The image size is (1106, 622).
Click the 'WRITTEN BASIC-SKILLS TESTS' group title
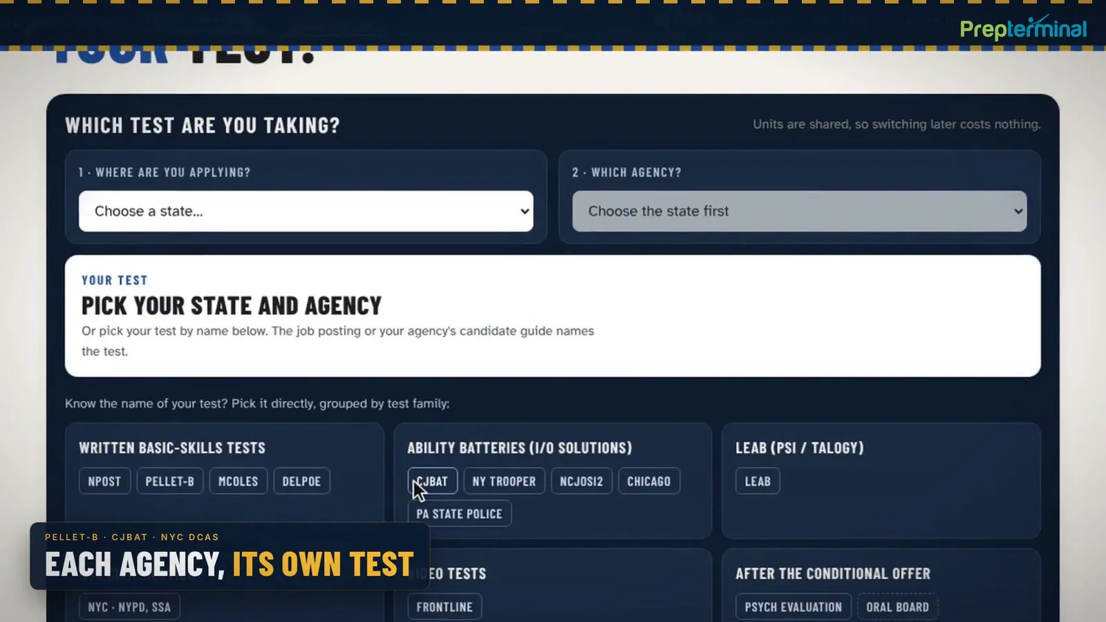click(172, 448)
